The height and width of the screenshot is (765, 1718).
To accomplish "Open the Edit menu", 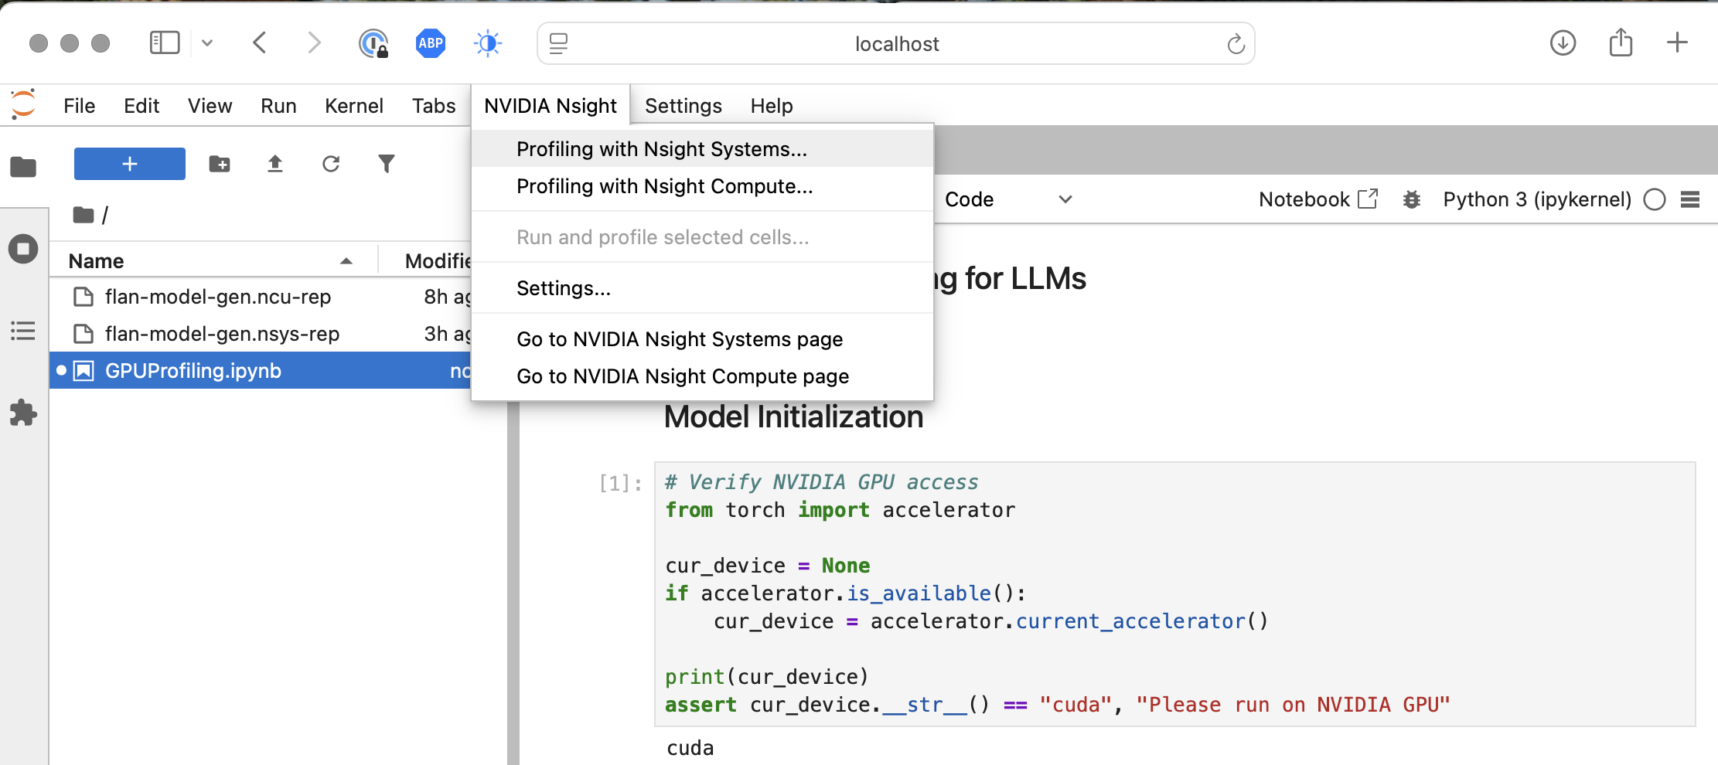I will tap(141, 106).
